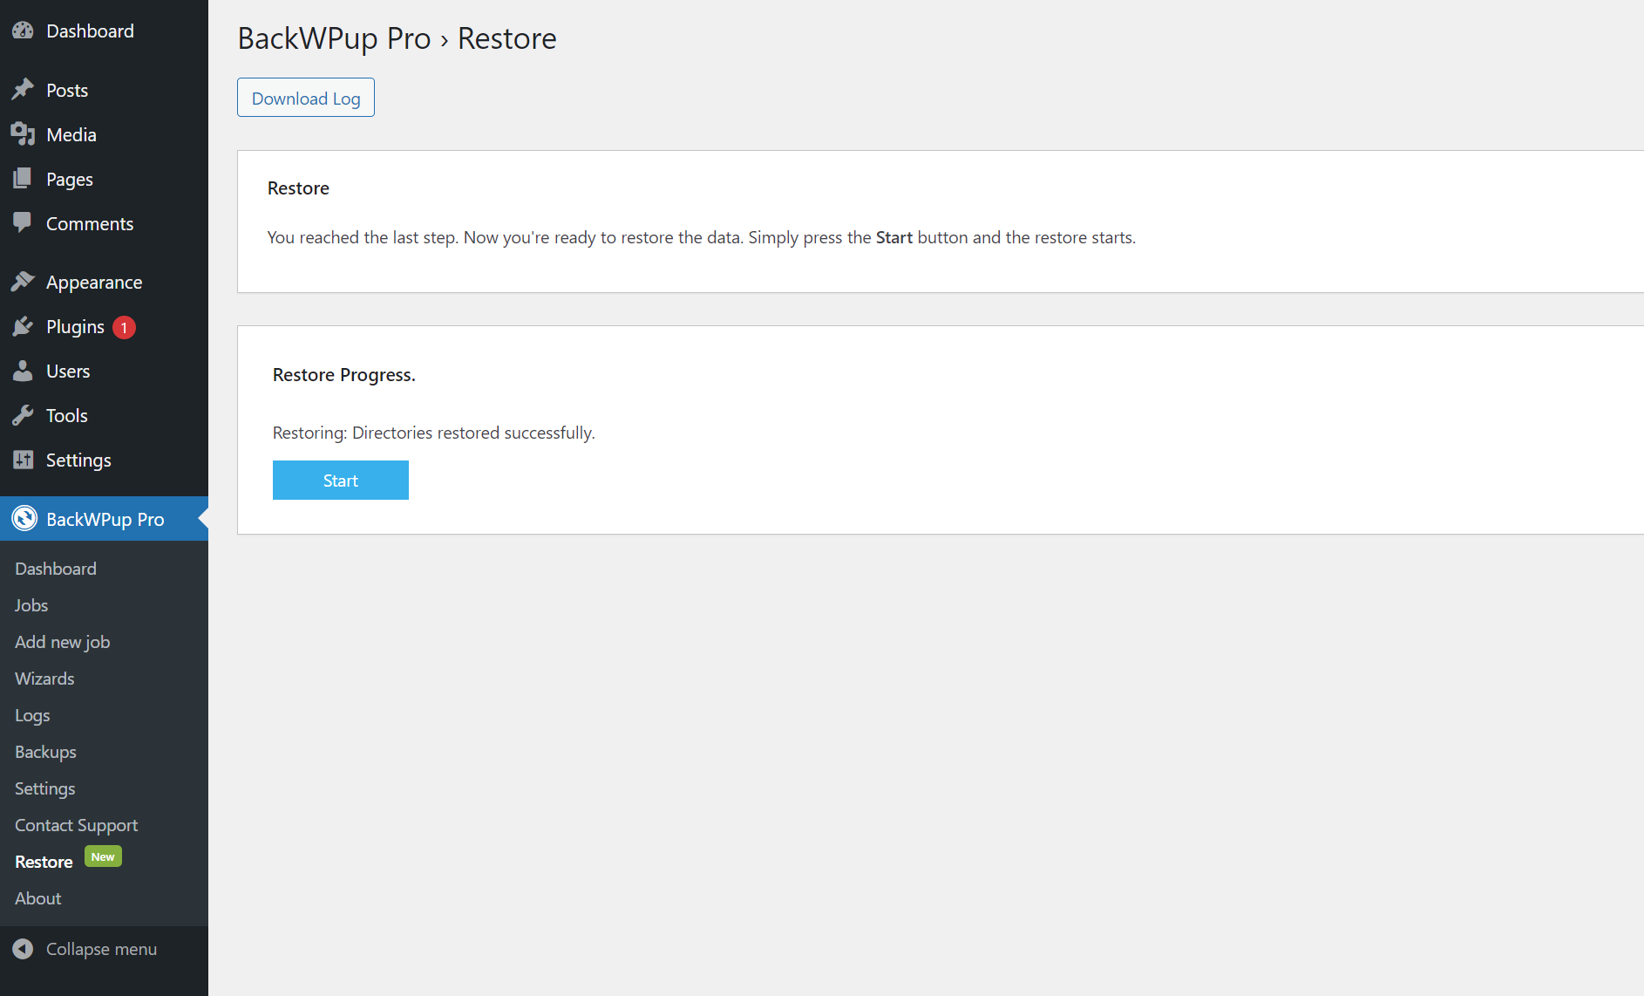This screenshot has width=1644, height=996.
Task: Click the Collapse menu label
Action: [x=102, y=949]
